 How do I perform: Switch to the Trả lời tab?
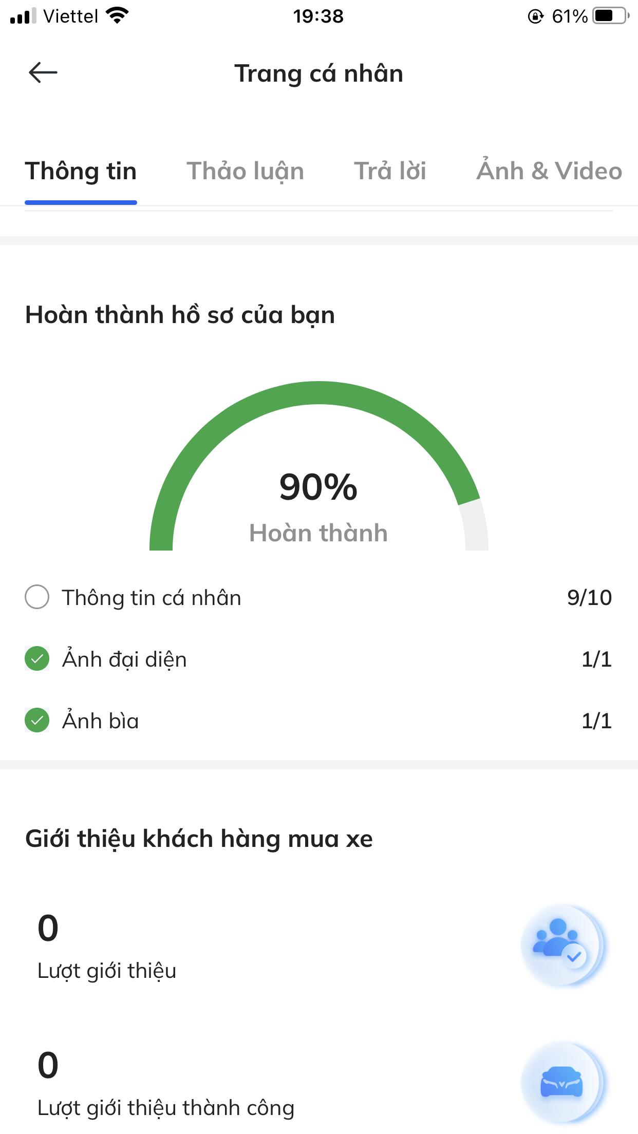pyautogui.click(x=390, y=171)
